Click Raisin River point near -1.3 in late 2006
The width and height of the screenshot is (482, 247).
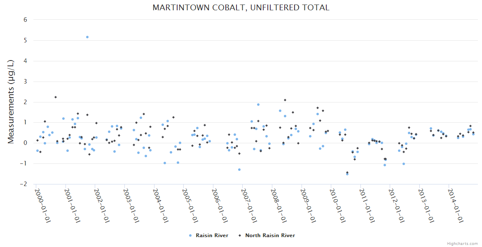239,170
